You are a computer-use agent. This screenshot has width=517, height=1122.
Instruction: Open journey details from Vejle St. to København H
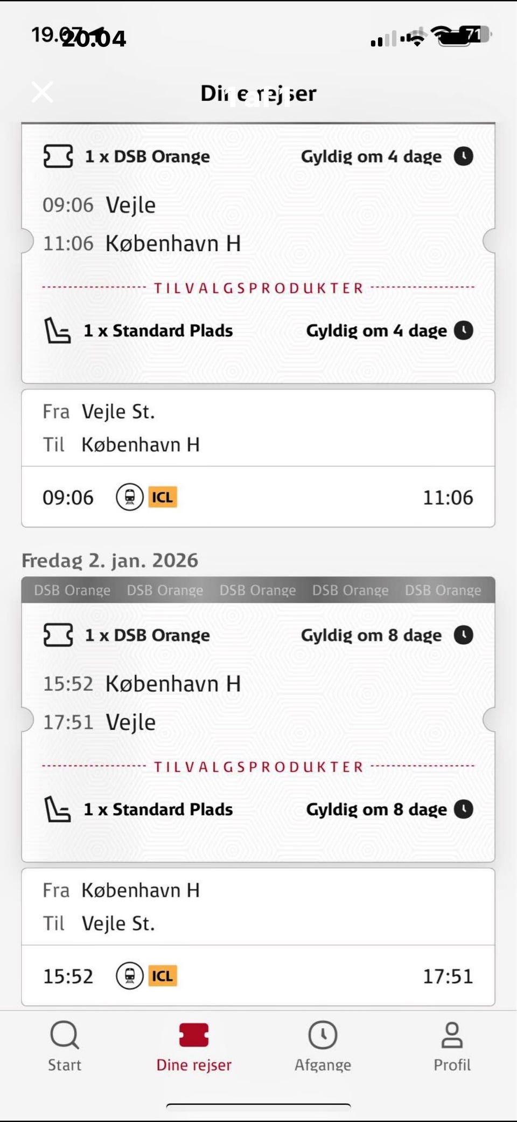258,429
